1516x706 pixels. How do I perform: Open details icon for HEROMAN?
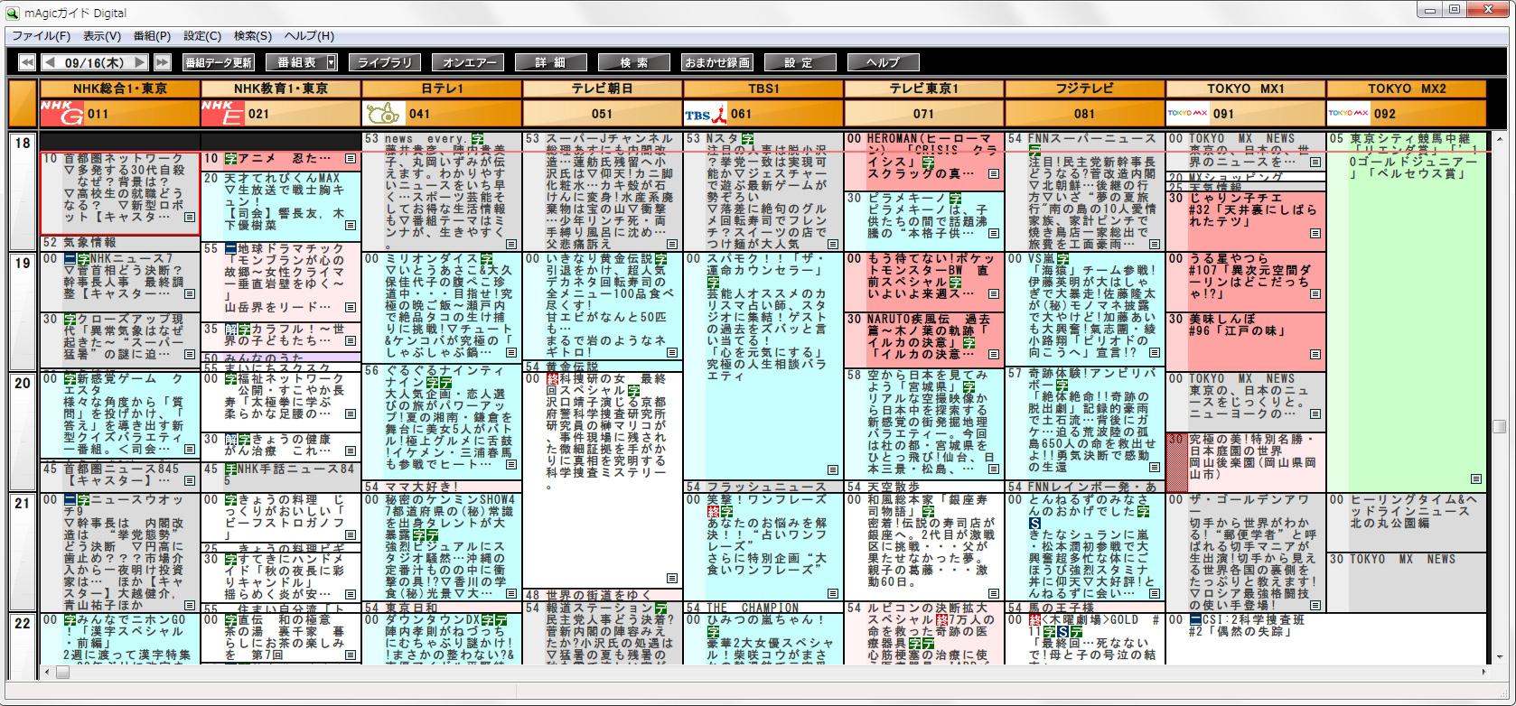994,173
